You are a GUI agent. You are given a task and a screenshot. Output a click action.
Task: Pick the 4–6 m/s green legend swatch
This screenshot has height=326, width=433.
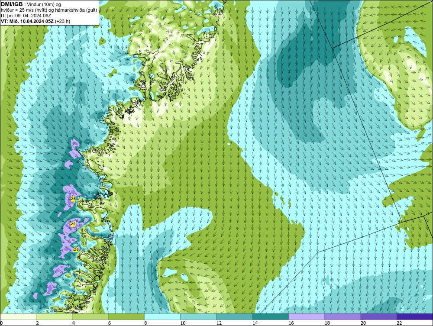click(90, 316)
